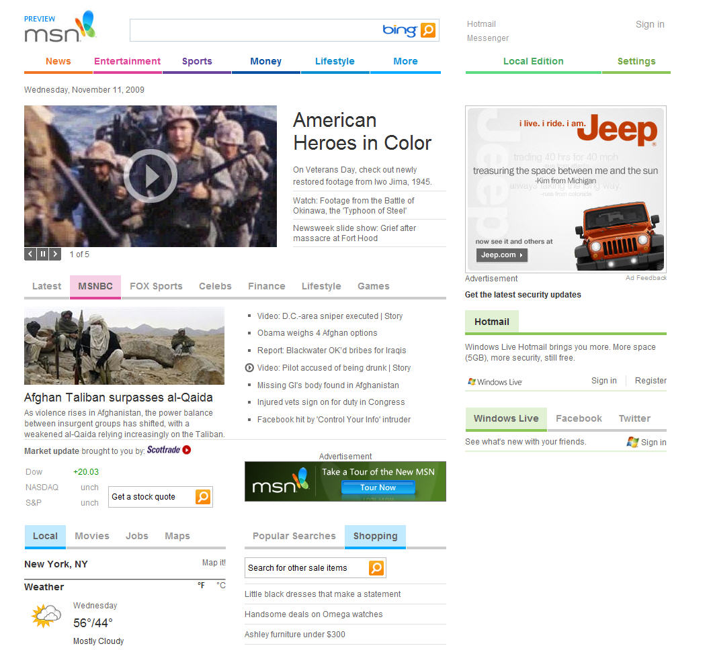Select the Latest tab
Image resolution: width=709 pixels, height=650 pixels.
pyautogui.click(x=46, y=286)
